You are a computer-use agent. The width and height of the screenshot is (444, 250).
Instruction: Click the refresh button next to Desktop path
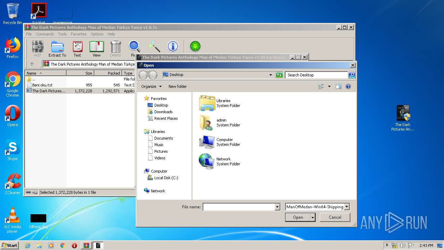pos(279,75)
